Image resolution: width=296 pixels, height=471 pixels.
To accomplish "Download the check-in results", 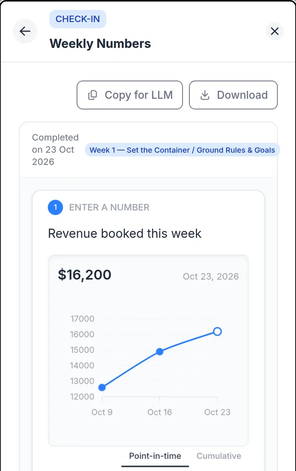I will [x=233, y=95].
